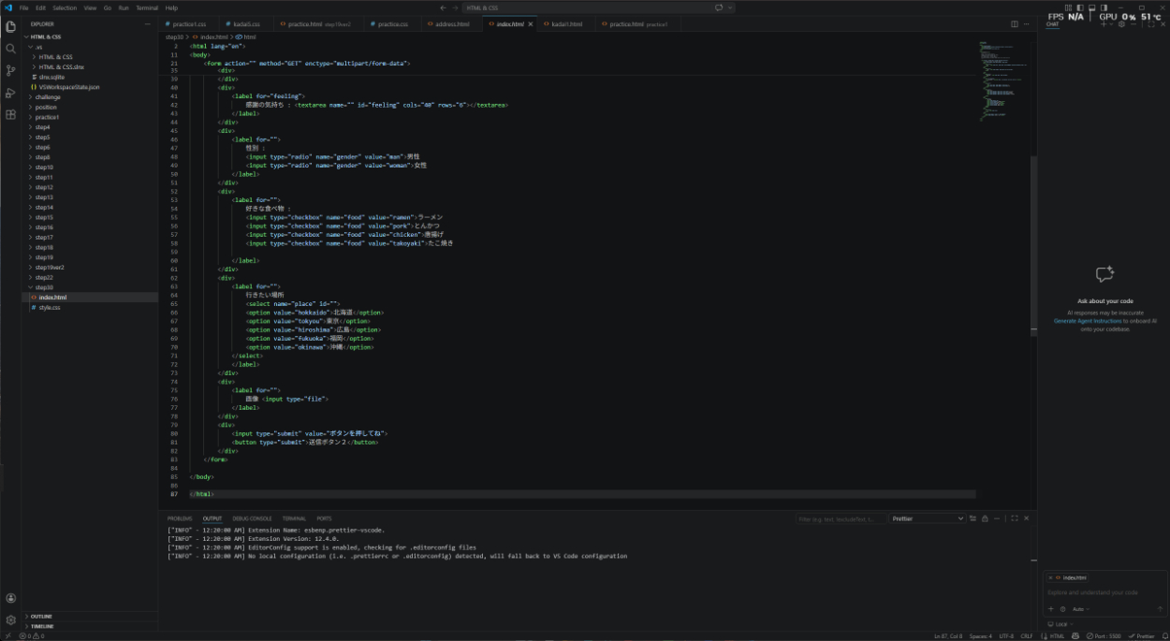This screenshot has height=641, width=1170.
Task: Open the Extensions view
Action: click(x=10, y=114)
